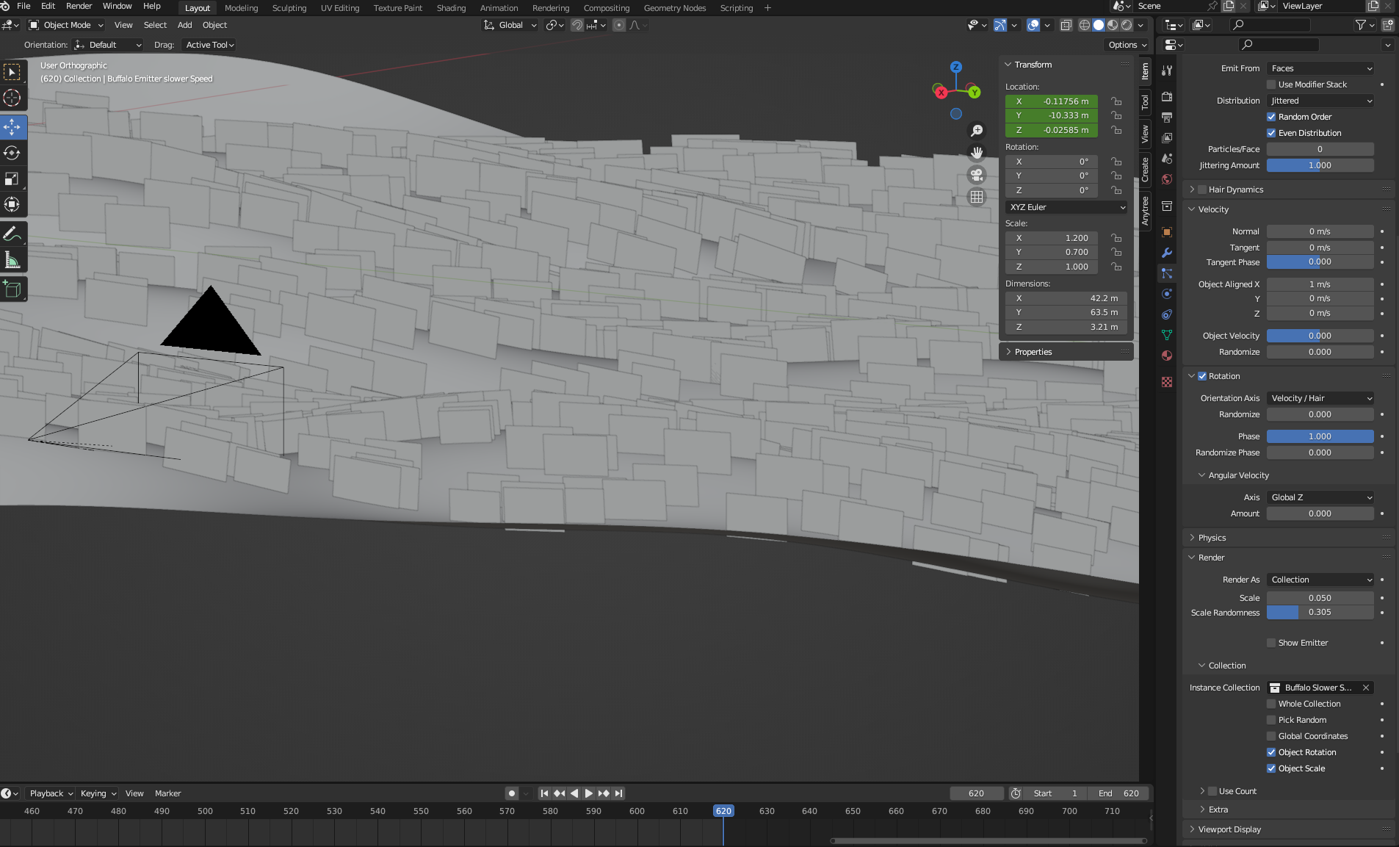Choose the Move tool

click(x=12, y=127)
